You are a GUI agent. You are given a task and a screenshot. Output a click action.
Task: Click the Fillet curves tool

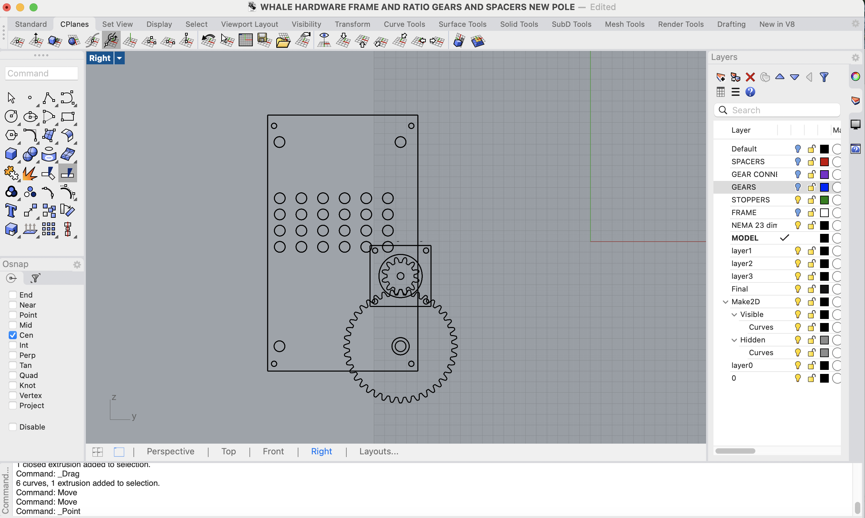pyautogui.click(x=30, y=135)
